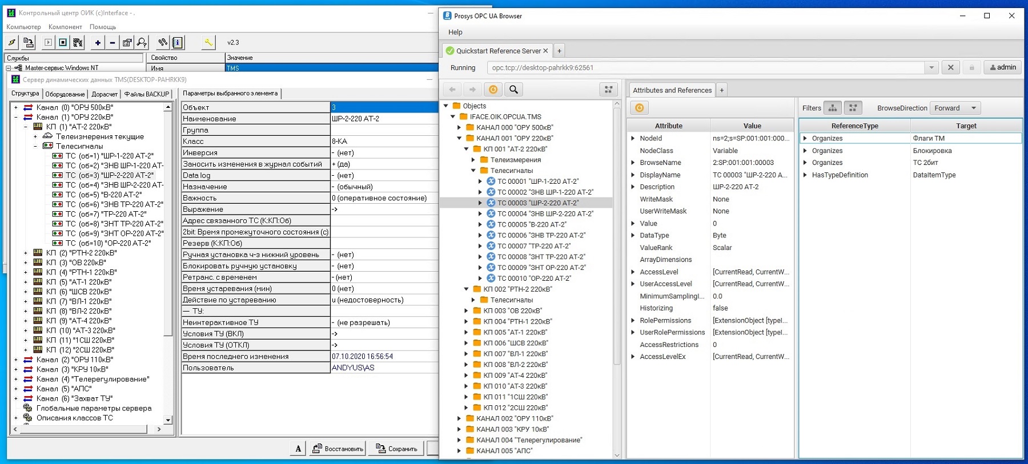Click the info notebook toolbar icon
This screenshot has height=464, width=1028.
(x=178, y=42)
